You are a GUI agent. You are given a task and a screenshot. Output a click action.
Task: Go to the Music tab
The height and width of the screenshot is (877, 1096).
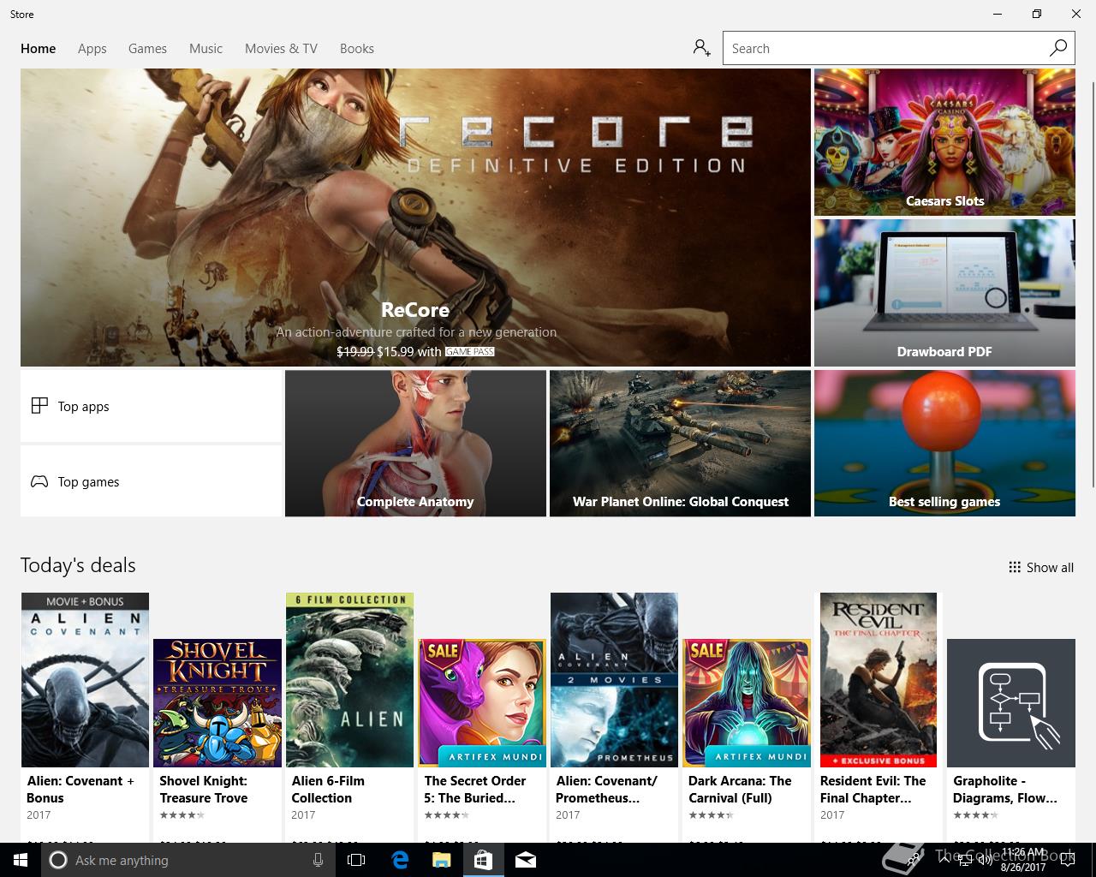click(x=205, y=49)
